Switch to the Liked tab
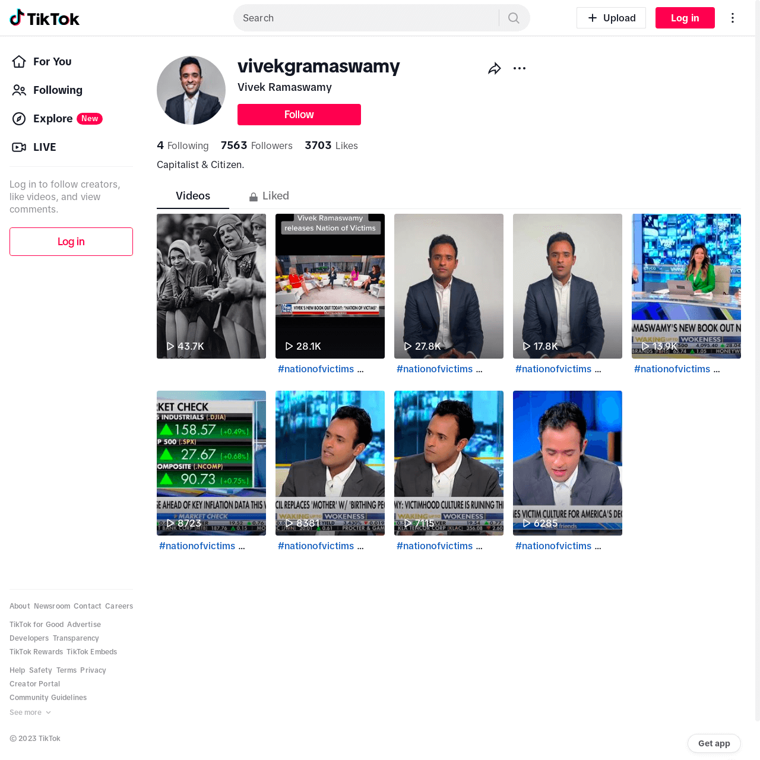Screen dimensions: 760x760 point(269,196)
